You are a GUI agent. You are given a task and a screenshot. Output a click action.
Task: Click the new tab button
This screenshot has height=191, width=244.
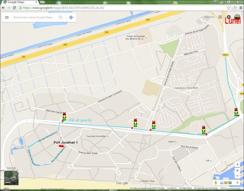[42, 2]
